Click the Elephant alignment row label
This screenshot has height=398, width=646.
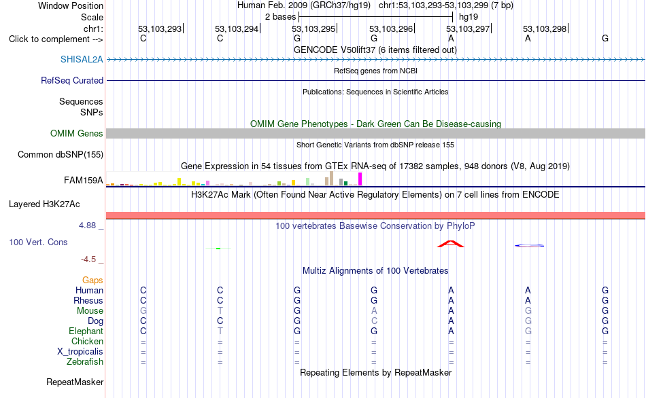pos(86,331)
